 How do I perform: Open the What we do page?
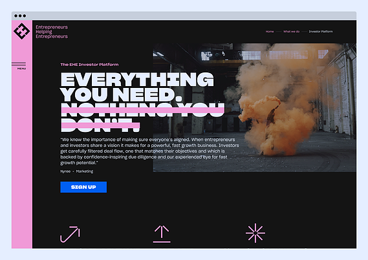pyautogui.click(x=291, y=32)
